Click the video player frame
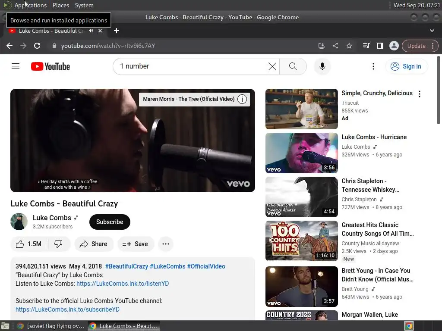This screenshot has height=331, width=442. (133, 141)
